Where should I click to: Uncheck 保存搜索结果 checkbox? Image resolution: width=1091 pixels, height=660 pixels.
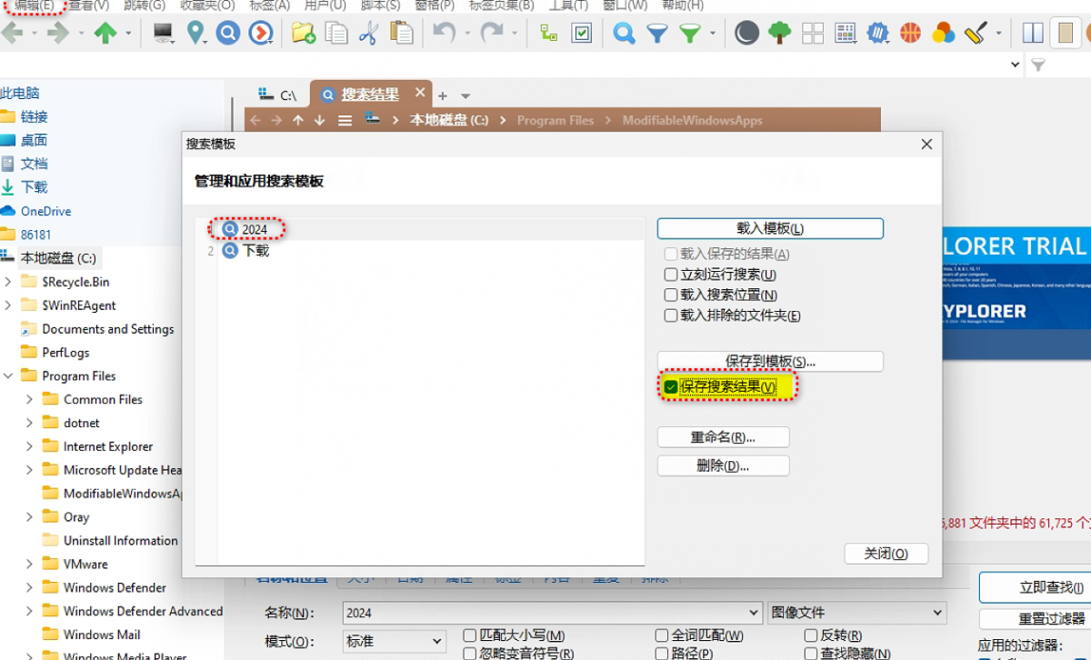pos(668,385)
